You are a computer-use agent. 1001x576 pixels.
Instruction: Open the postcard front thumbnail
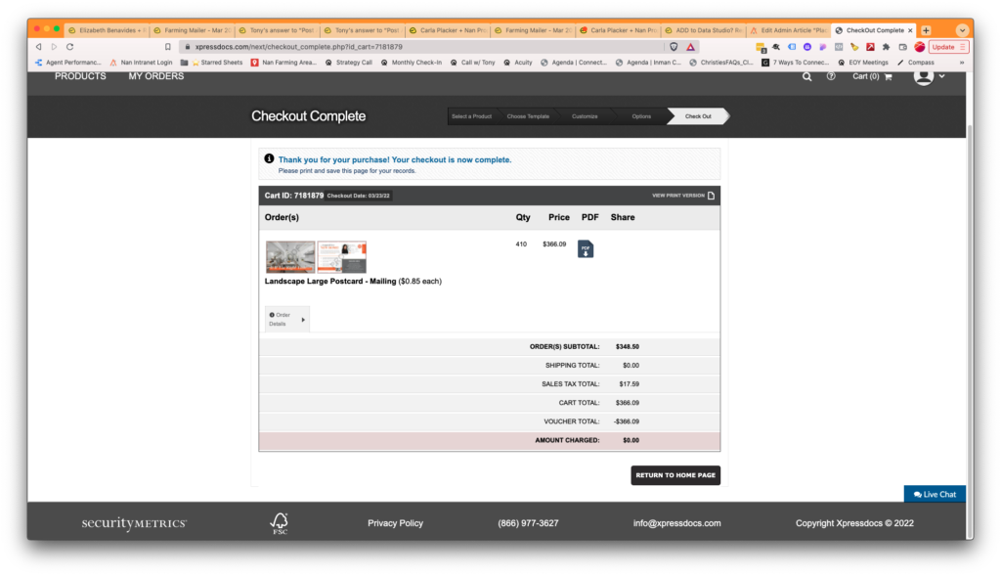coord(290,257)
